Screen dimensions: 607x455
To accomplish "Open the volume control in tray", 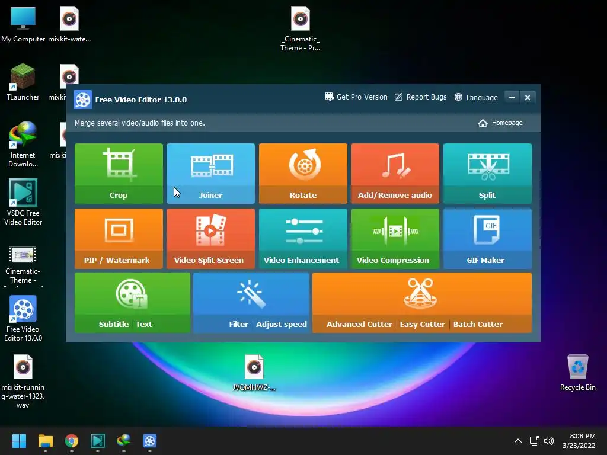I will pyautogui.click(x=549, y=441).
